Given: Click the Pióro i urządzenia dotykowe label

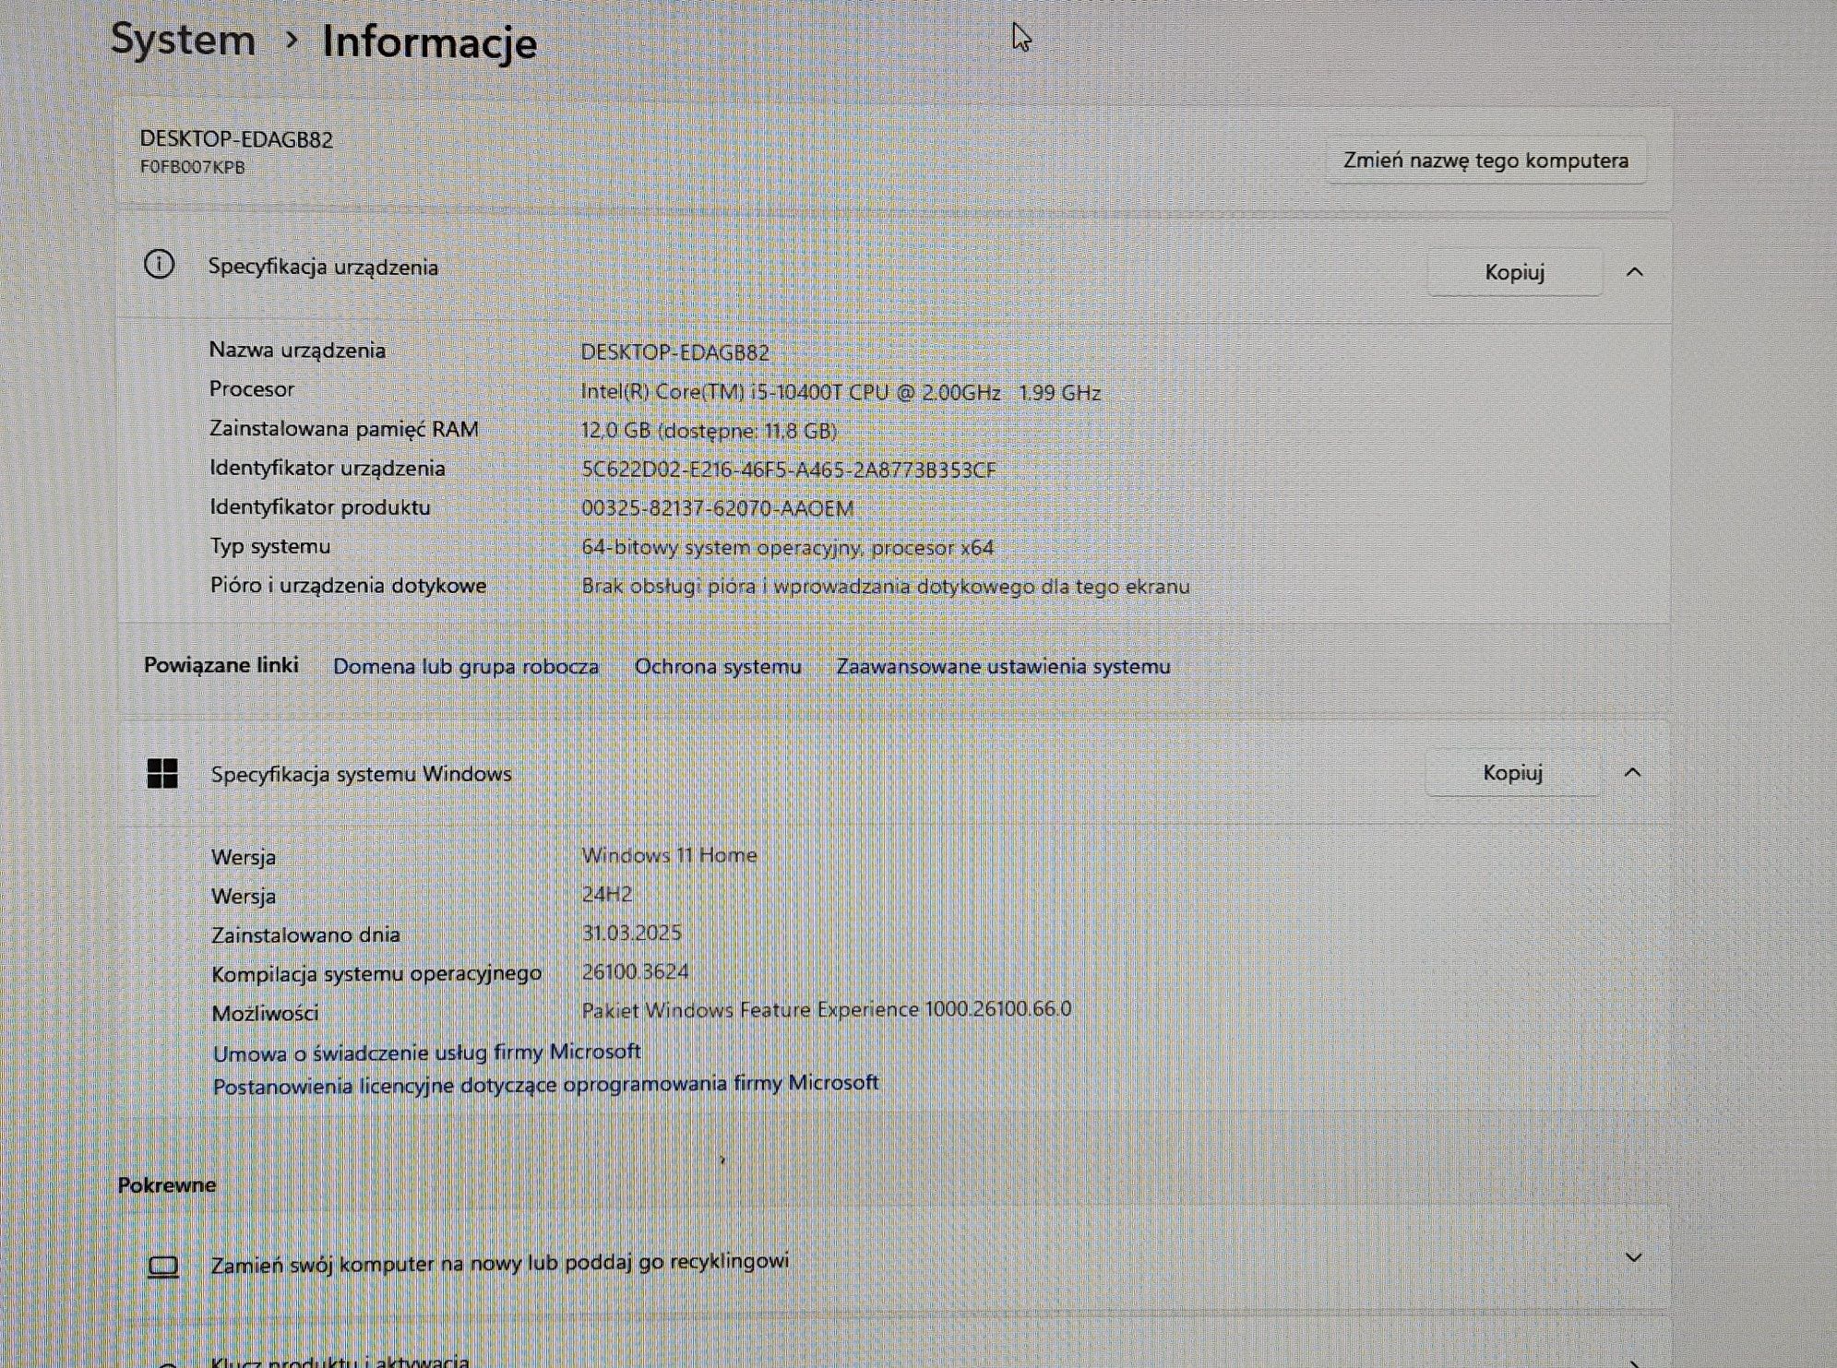Looking at the screenshot, I should 348,585.
